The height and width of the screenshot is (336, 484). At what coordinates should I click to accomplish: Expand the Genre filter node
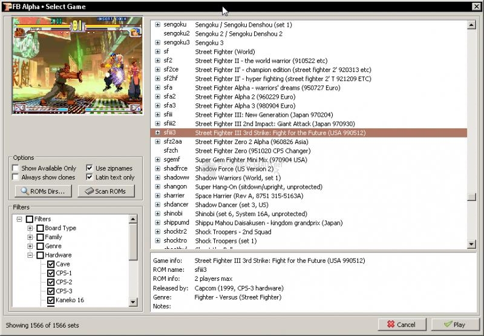(30, 246)
